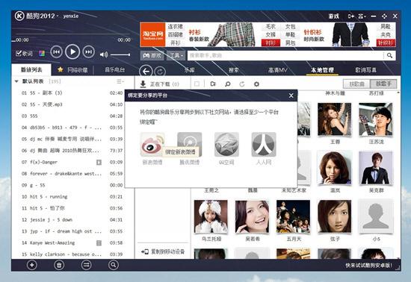Open 汪苏泷 artist thumbnail
The image size is (411, 282).
click(x=376, y=119)
